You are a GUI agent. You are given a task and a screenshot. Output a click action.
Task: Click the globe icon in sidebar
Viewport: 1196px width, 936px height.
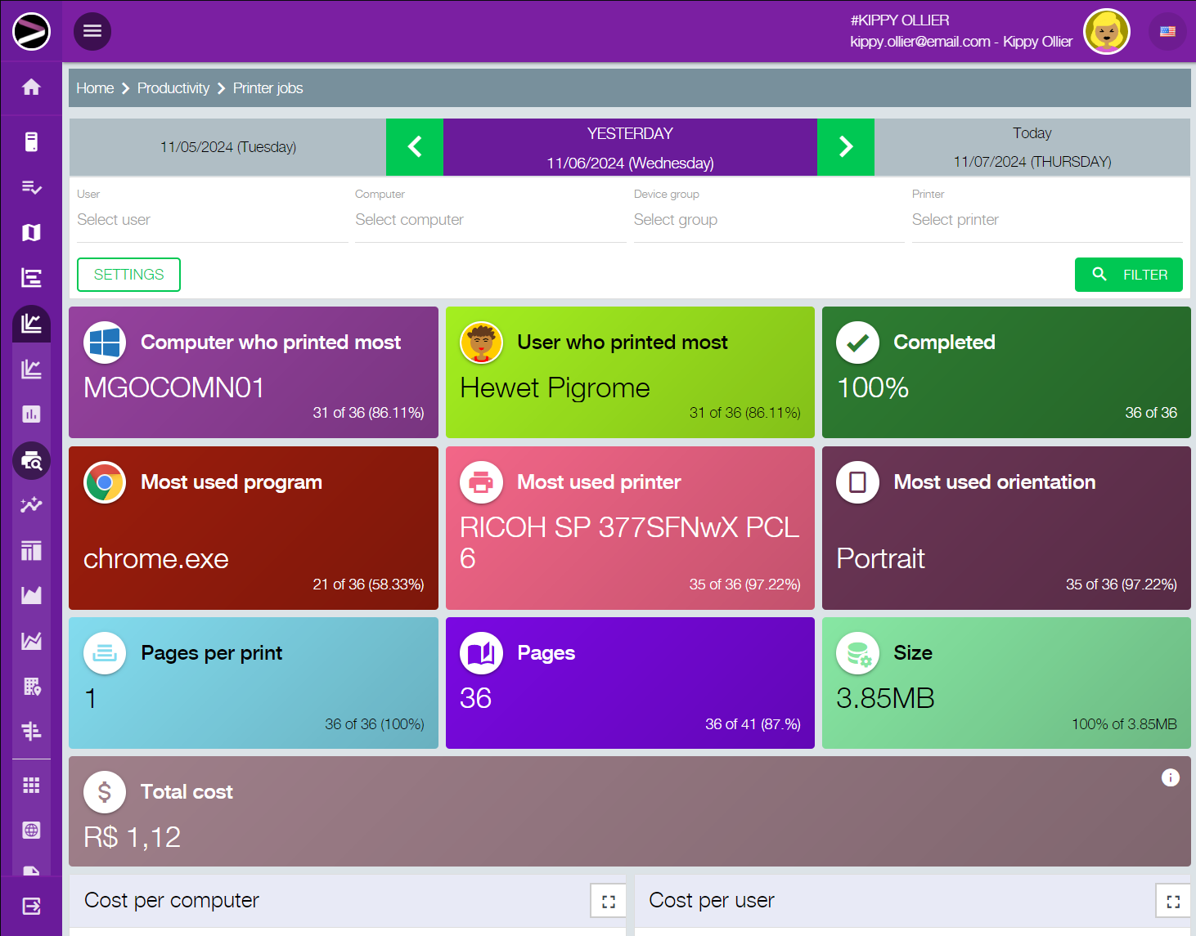point(31,831)
